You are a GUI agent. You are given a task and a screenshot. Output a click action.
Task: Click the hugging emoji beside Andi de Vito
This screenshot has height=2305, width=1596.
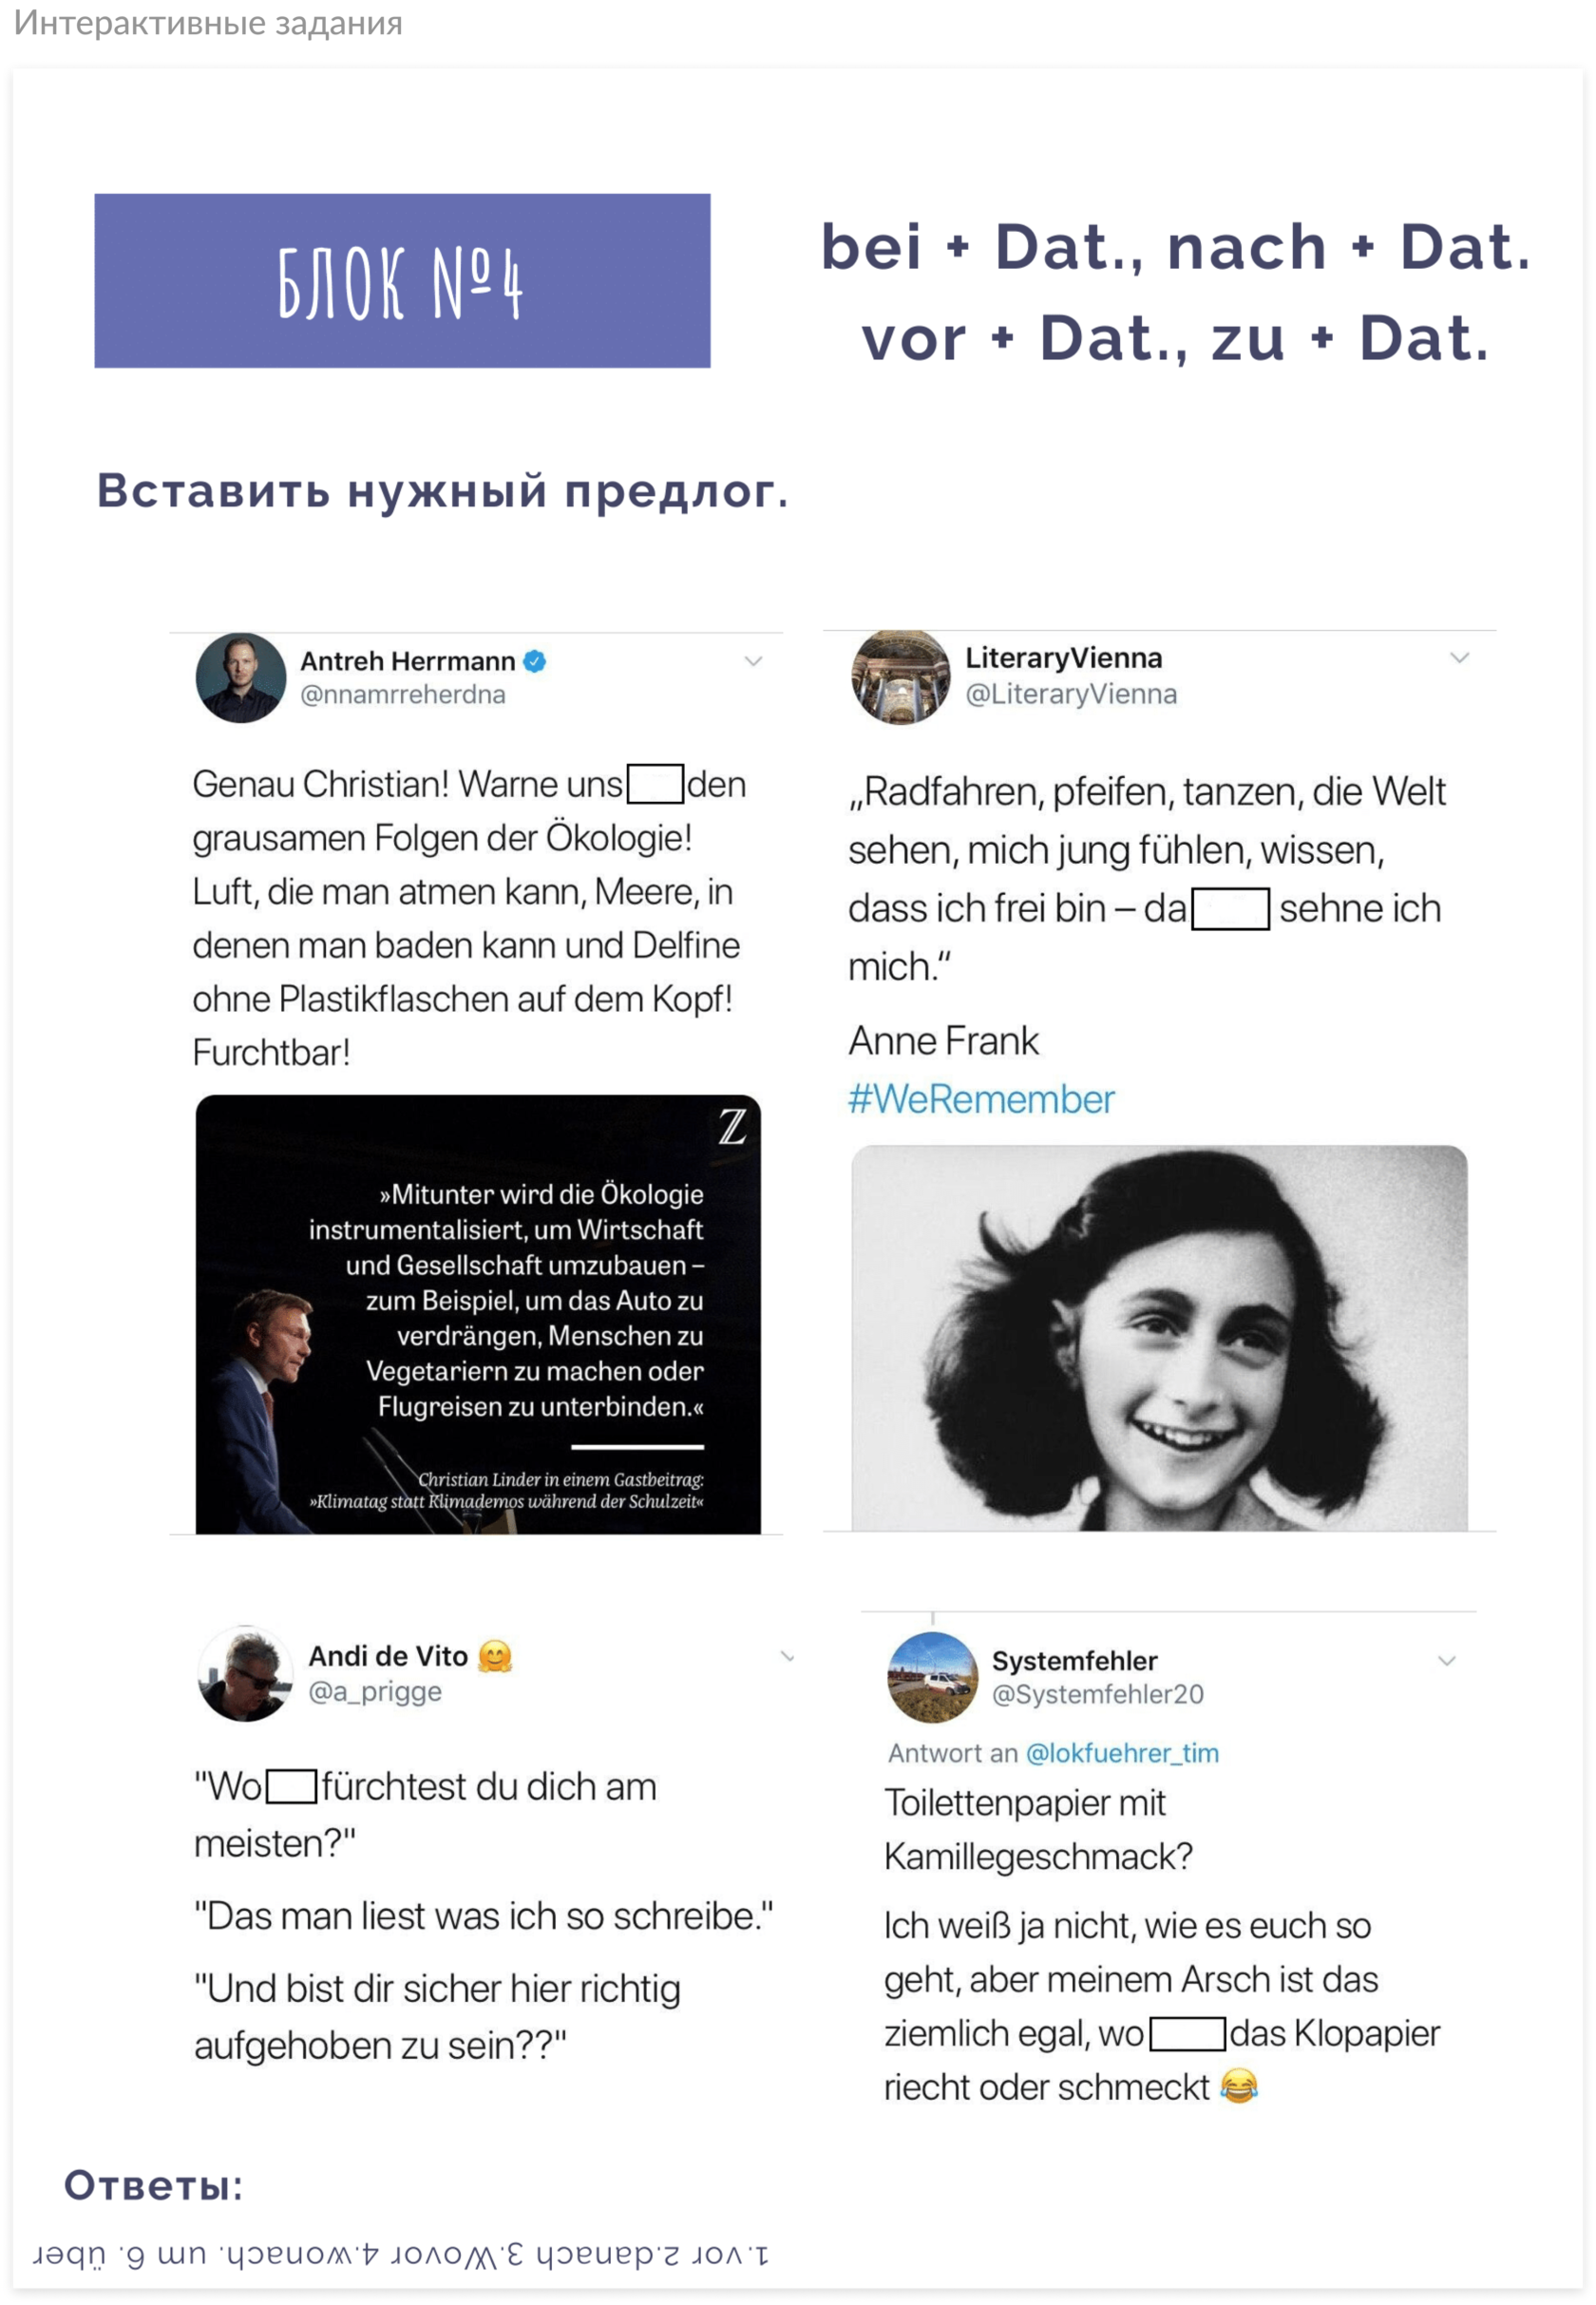coord(495,1657)
